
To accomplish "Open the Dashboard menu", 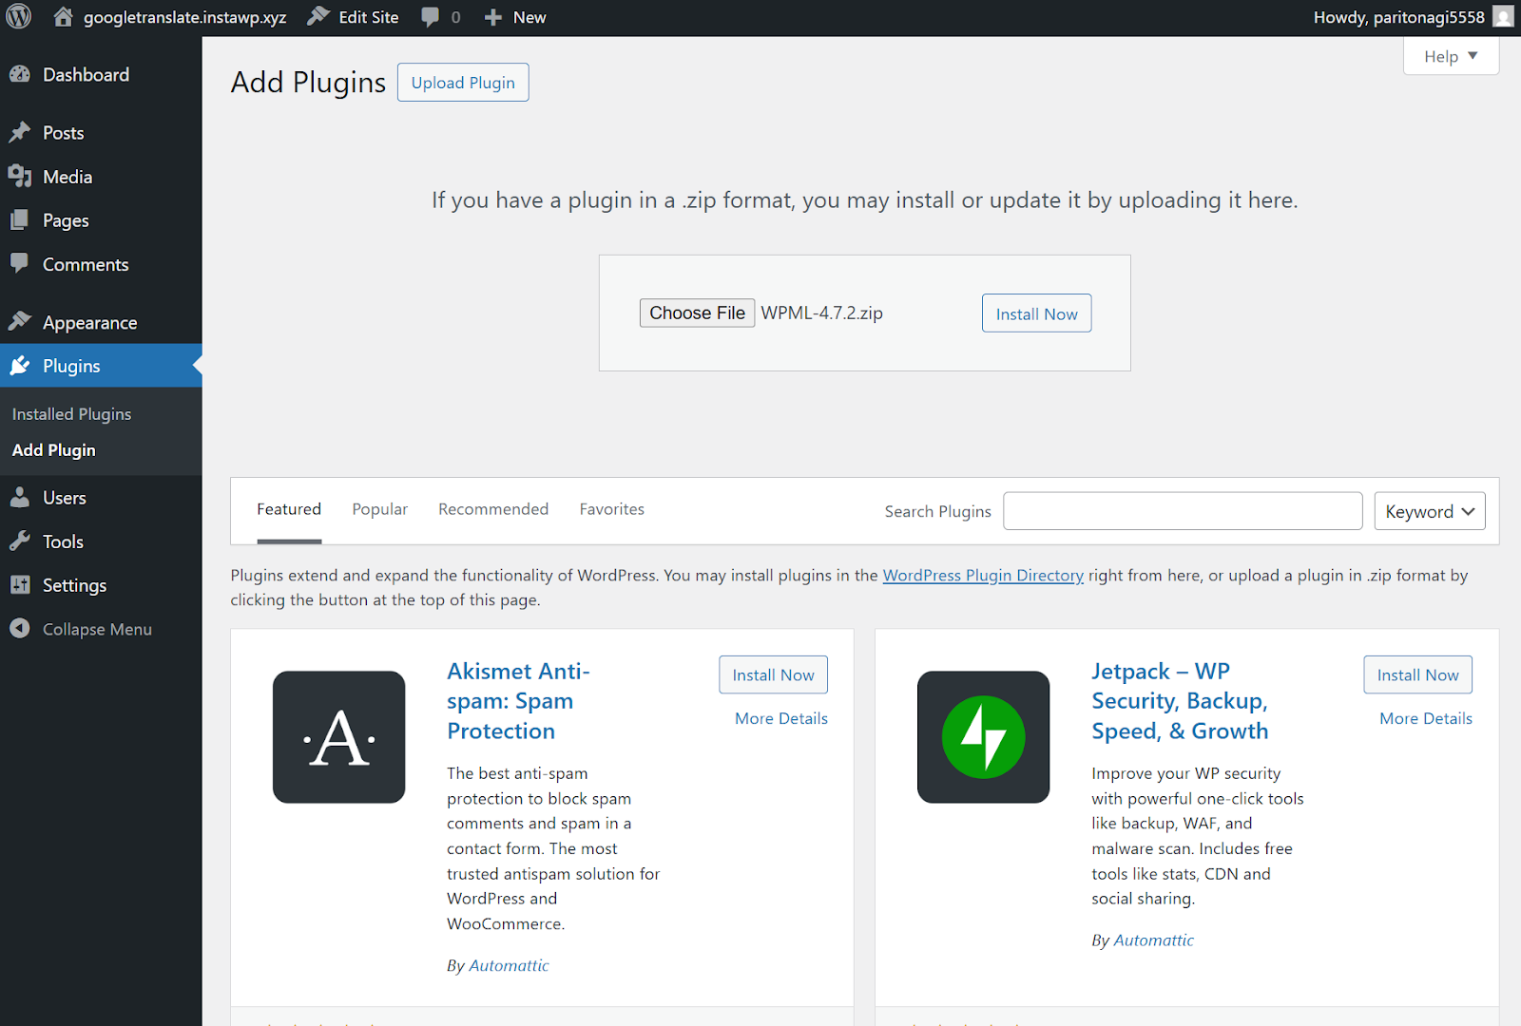I will [x=101, y=74].
